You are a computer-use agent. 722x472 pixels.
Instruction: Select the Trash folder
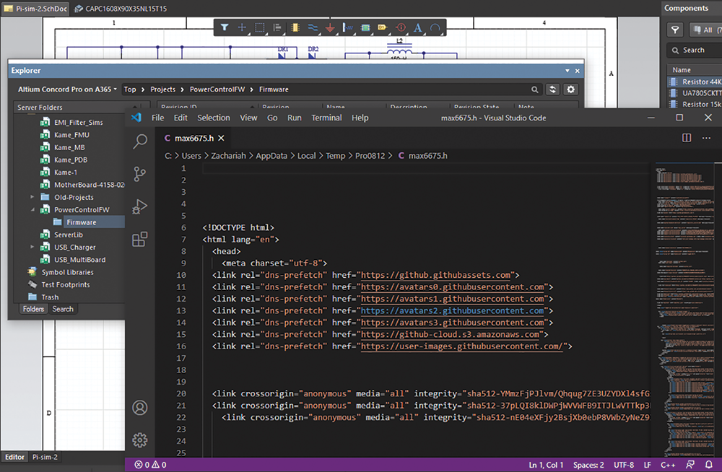[x=50, y=297]
